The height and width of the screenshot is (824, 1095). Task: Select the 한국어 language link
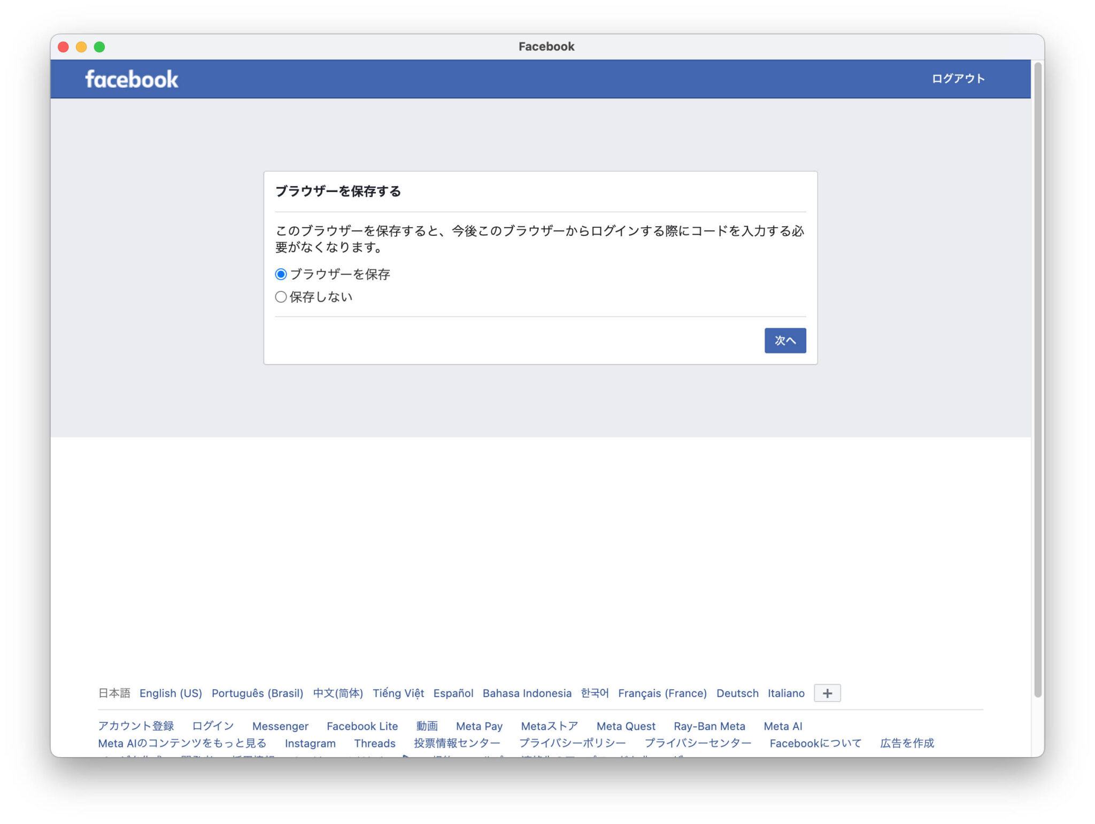click(x=595, y=693)
